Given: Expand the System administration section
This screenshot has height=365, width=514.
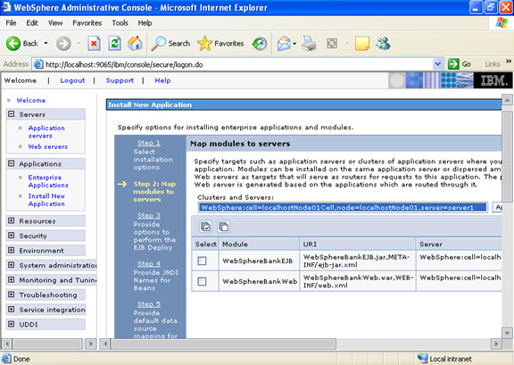Looking at the screenshot, I should [11, 265].
